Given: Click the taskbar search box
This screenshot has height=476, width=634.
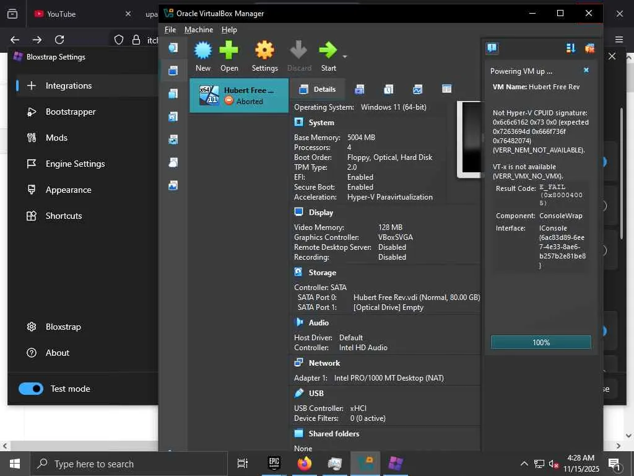Looking at the screenshot, I should coord(129,464).
